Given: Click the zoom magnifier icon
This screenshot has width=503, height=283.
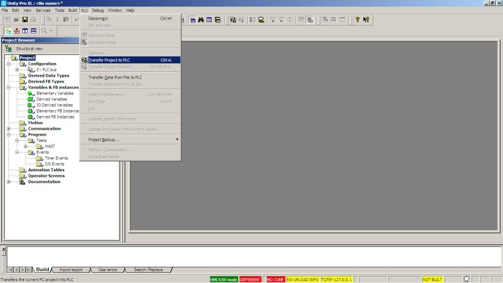Looking at the screenshot, I should (x=44, y=31).
